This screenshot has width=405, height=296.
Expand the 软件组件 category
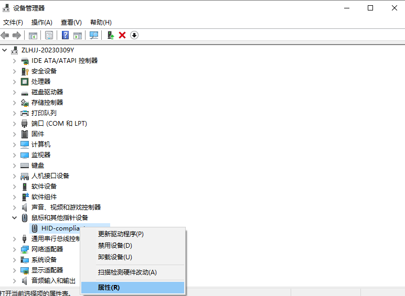click(15, 197)
